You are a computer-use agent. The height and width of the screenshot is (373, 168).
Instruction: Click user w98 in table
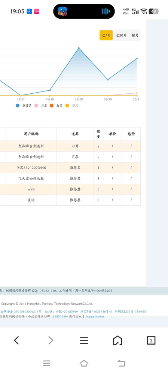click(x=31, y=189)
